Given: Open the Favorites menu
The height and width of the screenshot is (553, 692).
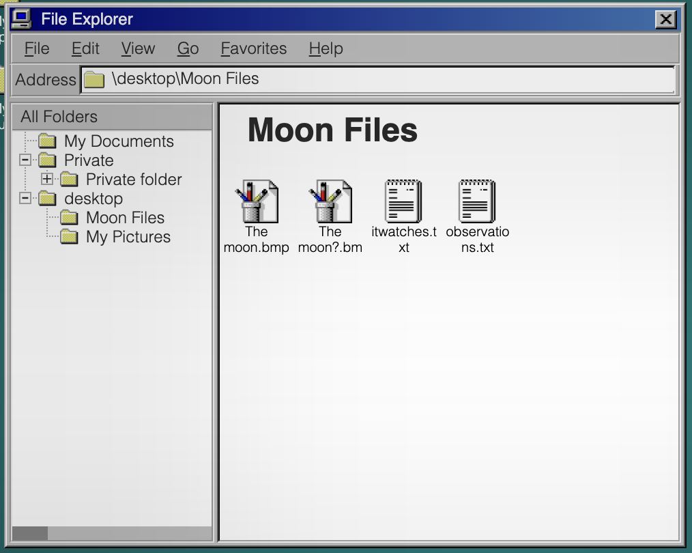Looking at the screenshot, I should (254, 48).
